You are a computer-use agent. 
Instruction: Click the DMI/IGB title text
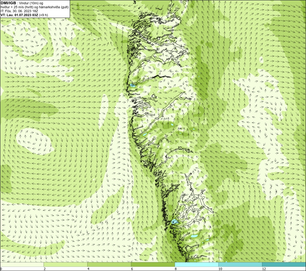[8, 3]
